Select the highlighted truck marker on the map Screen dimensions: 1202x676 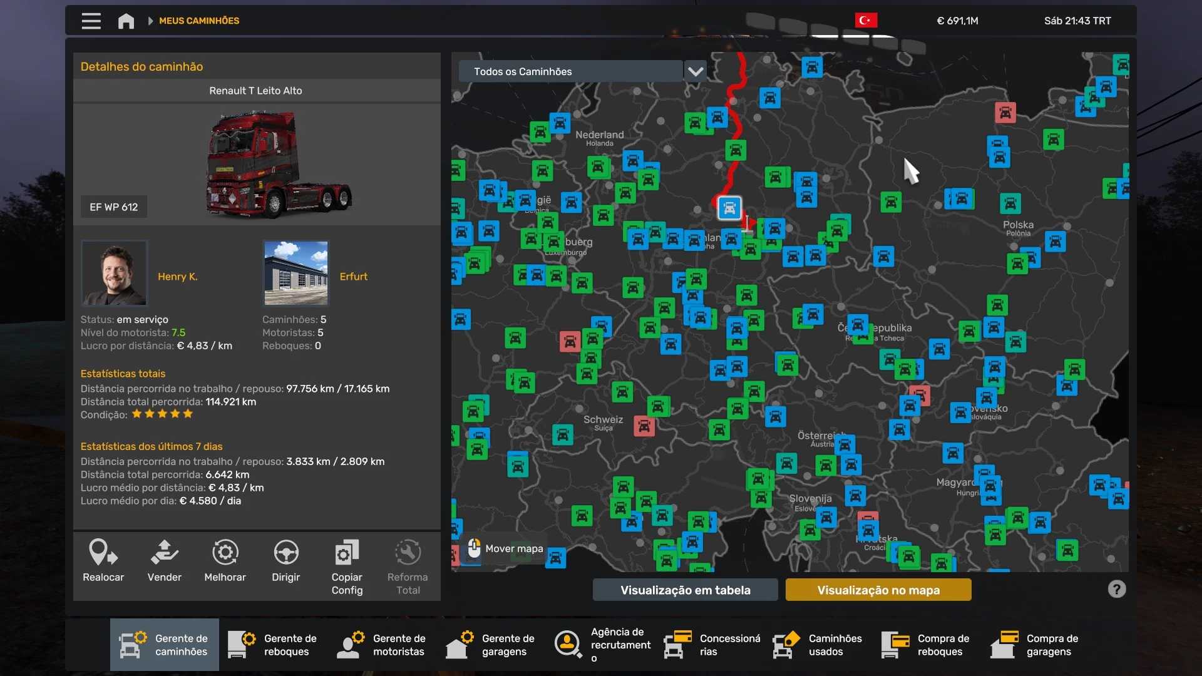pos(729,208)
